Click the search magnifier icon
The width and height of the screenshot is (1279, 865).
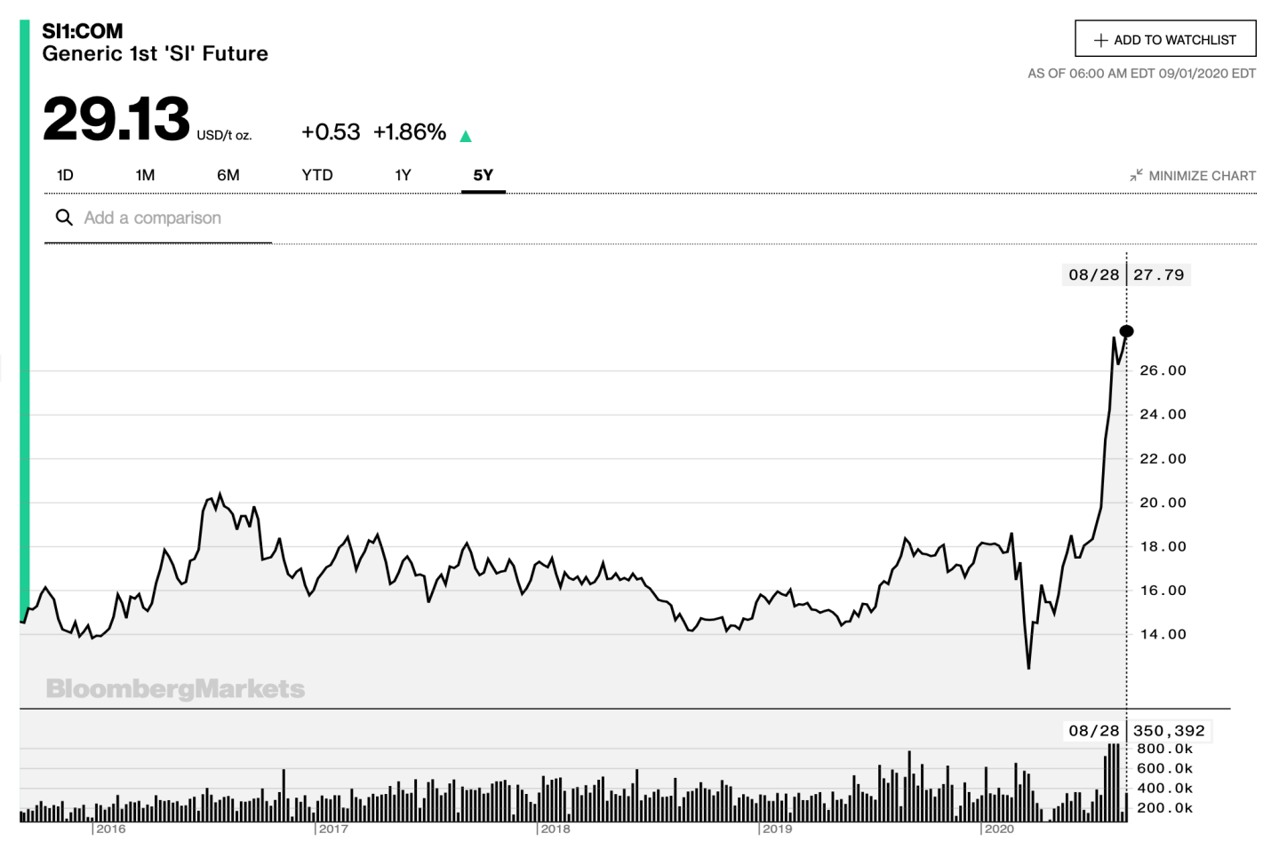(x=64, y=218)
